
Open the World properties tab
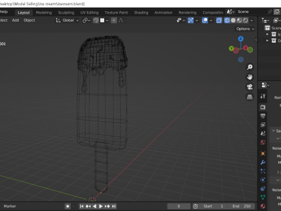(263, 142)
